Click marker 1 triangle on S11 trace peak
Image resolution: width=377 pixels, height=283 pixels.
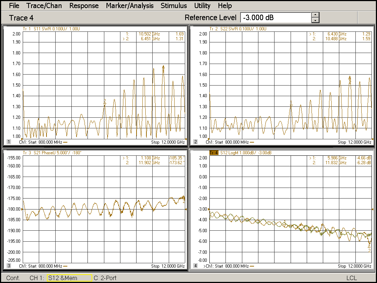[x=163, y=67]
